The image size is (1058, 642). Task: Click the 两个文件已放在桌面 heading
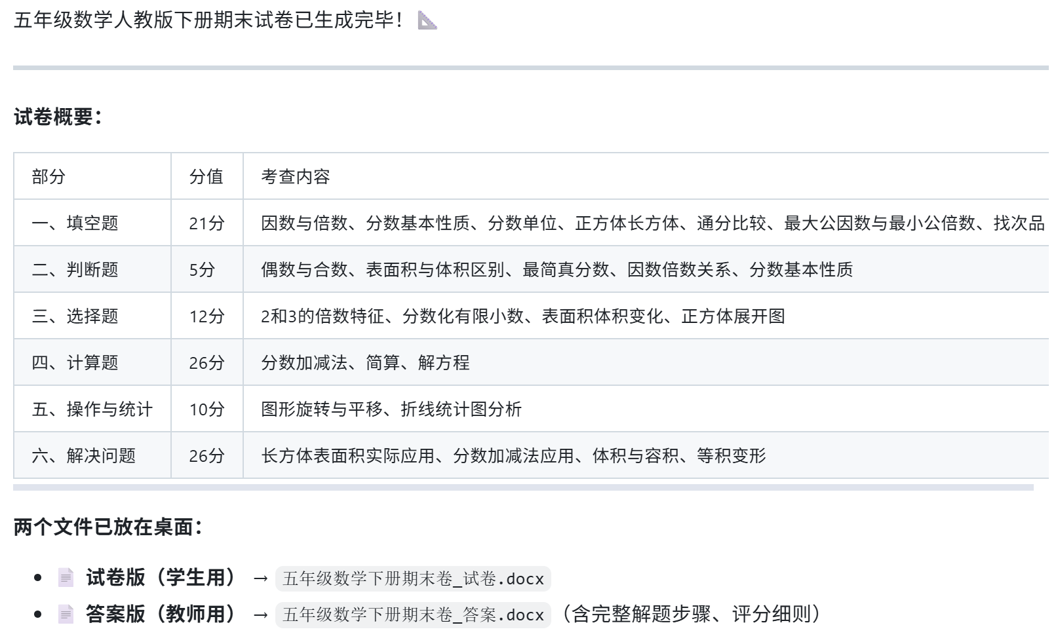108,527
